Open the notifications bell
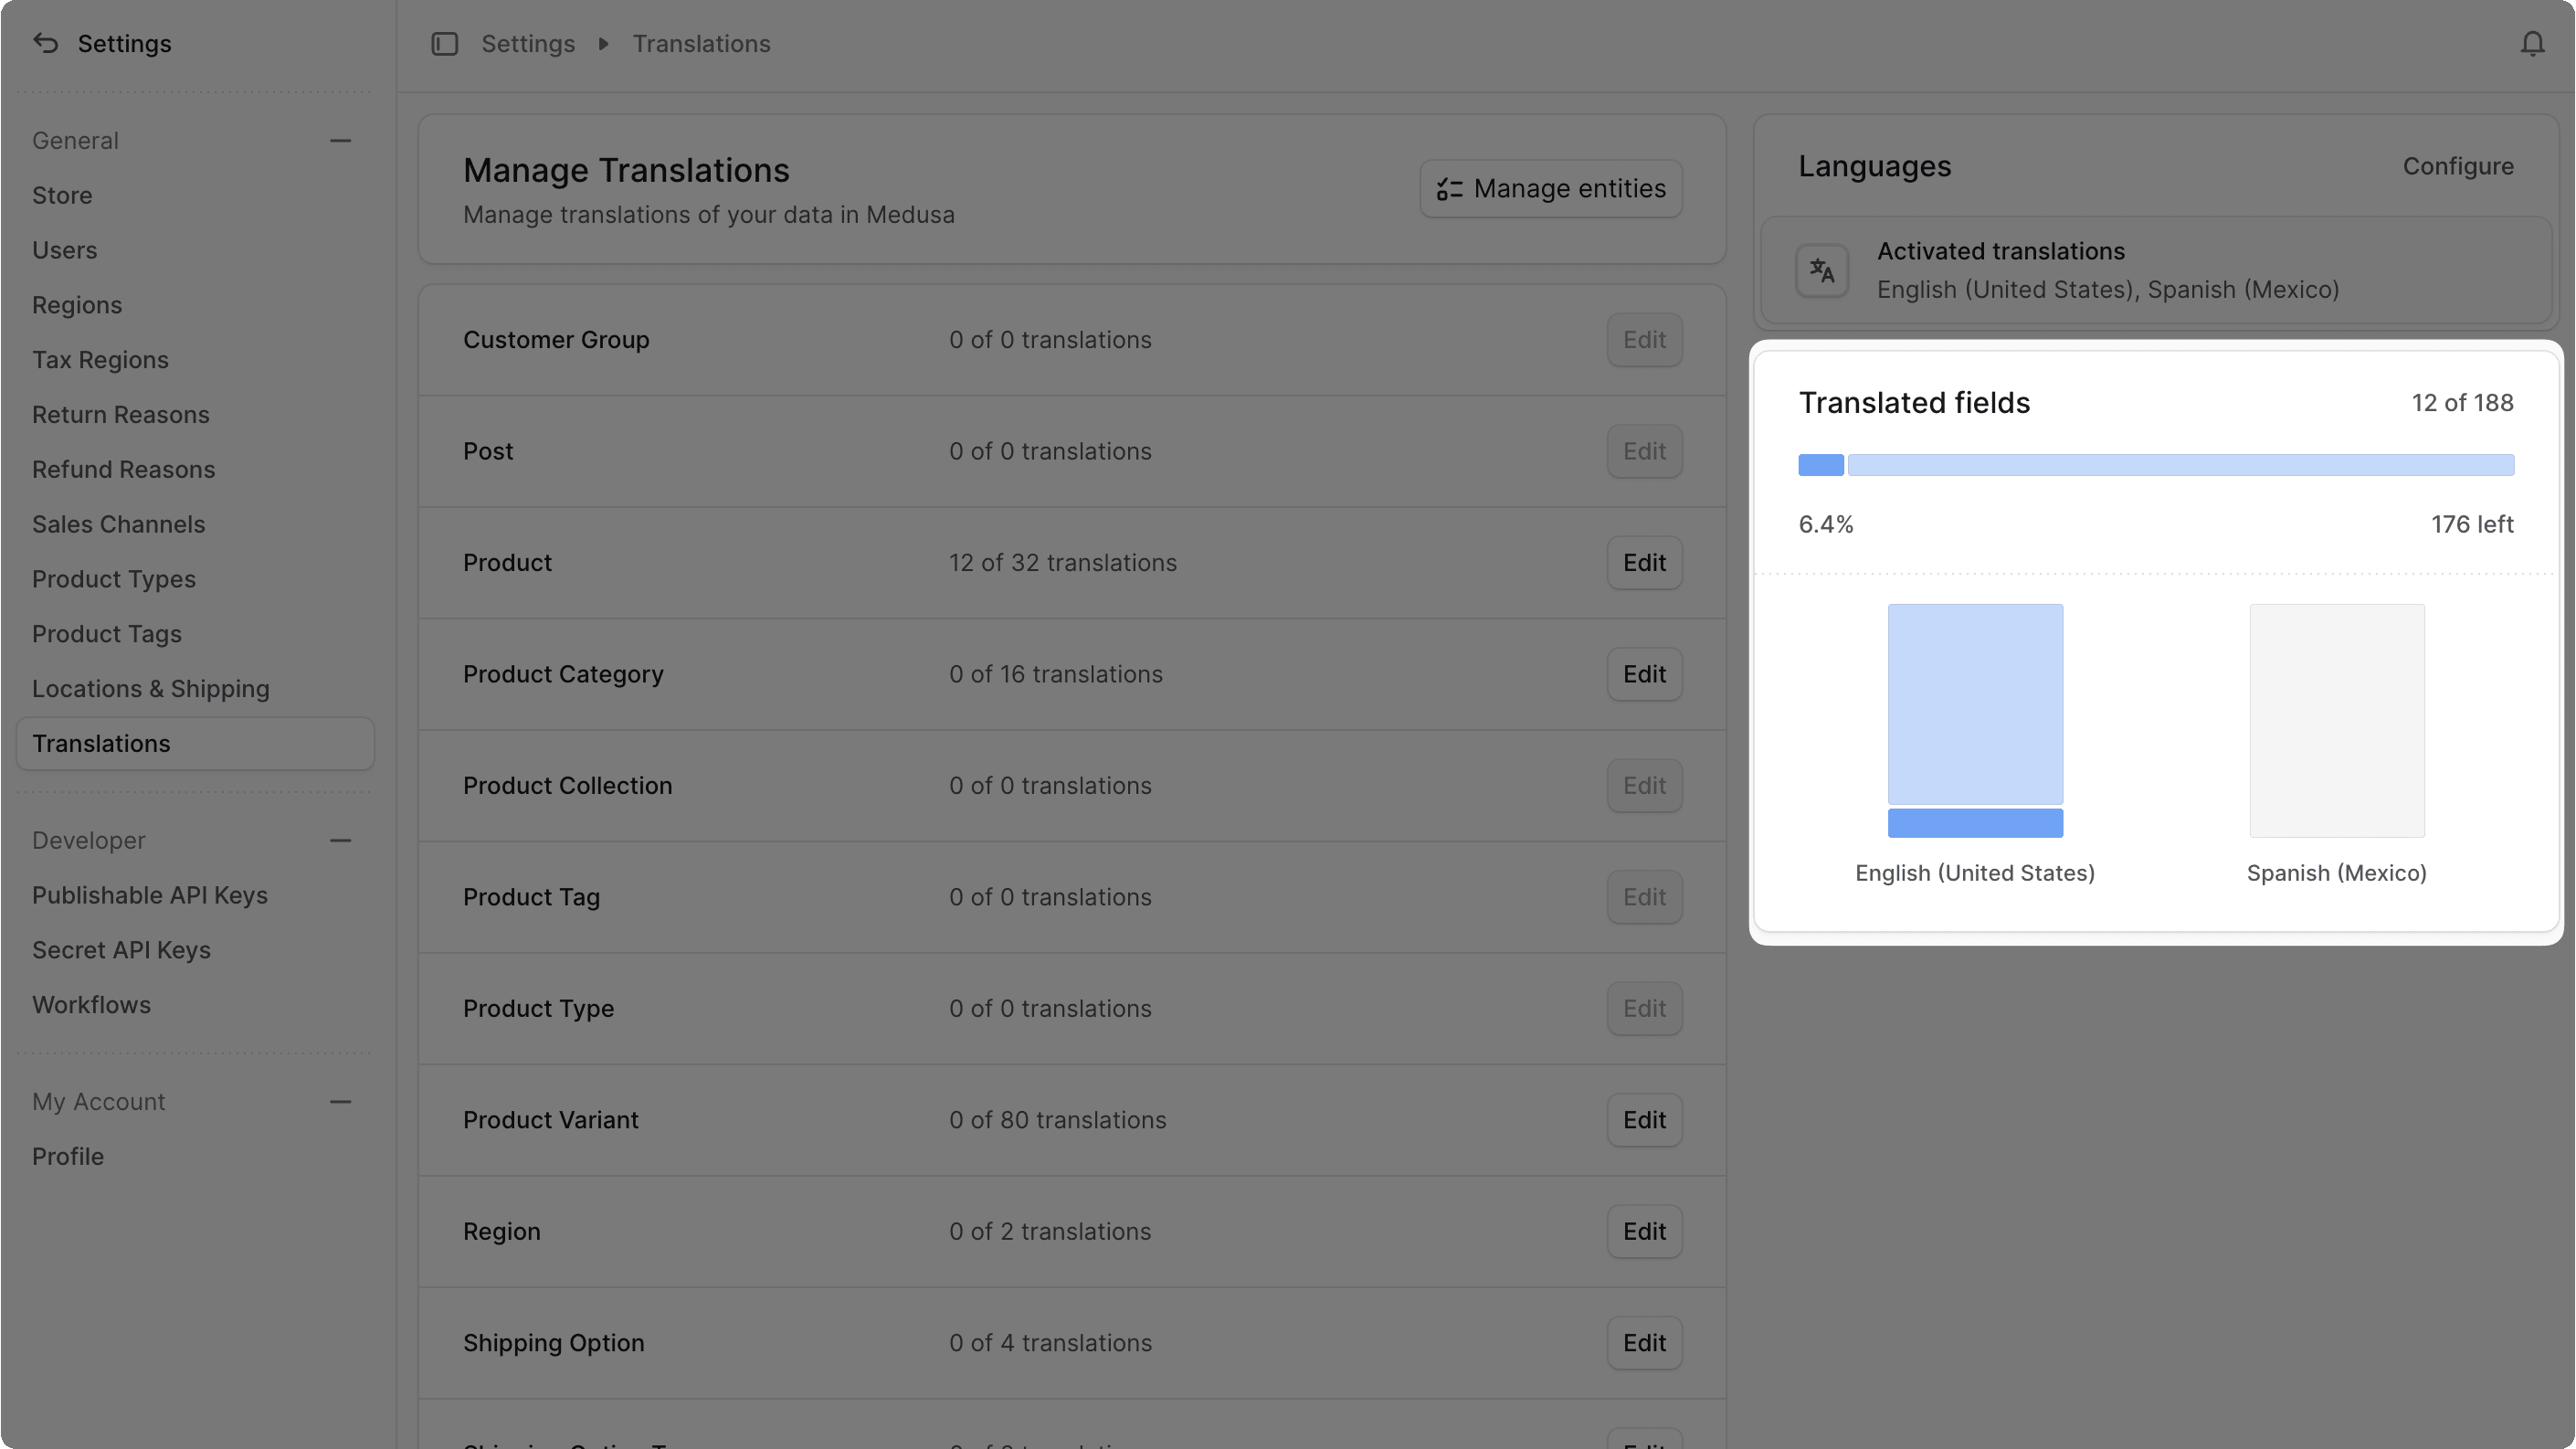 (x=2532, y=43)
